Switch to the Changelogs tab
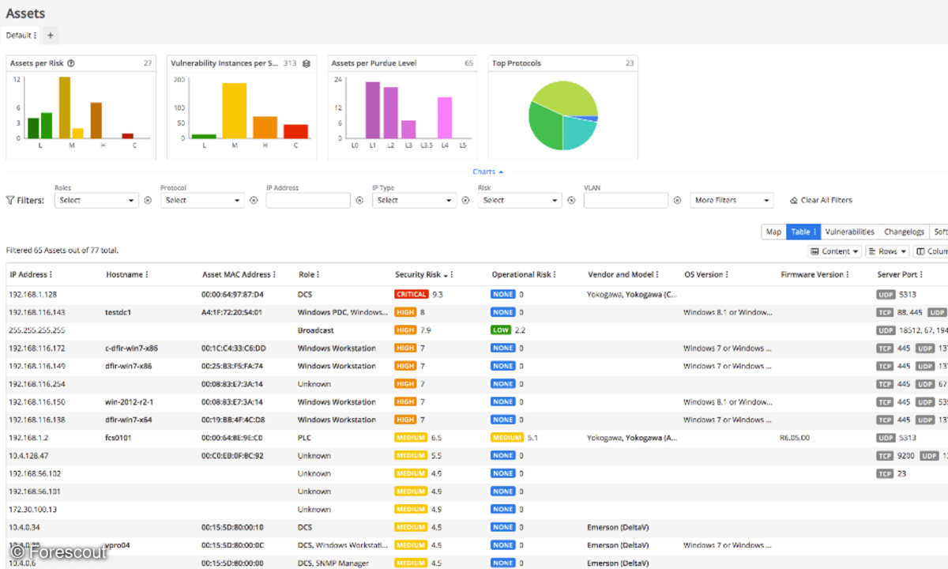 (x=905, y=232)
